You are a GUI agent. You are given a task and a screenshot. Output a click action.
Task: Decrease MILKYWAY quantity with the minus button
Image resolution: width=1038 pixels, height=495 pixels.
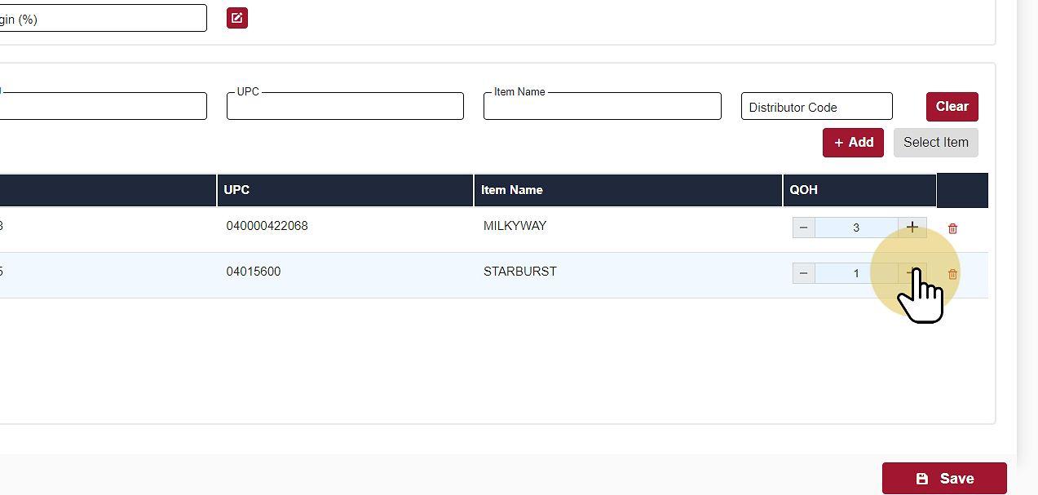tap(803, 228)
